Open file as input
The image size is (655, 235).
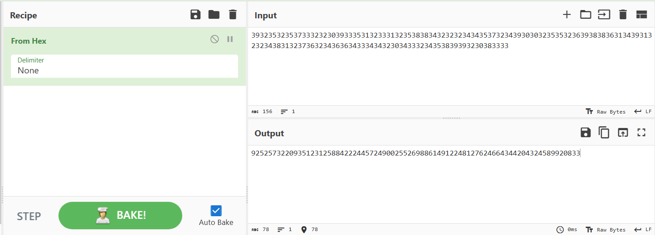coord(604,15)
